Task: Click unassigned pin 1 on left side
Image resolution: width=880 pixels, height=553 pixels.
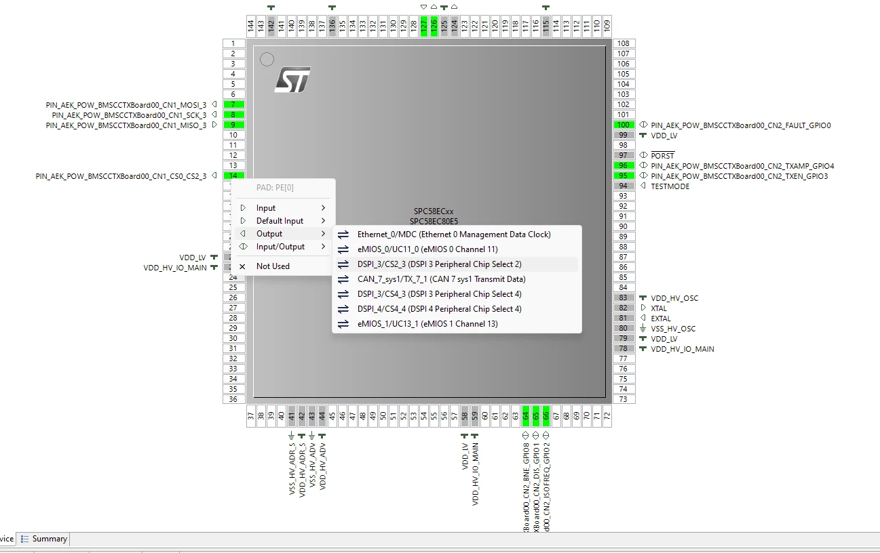Action: click(x=233, y=43)
